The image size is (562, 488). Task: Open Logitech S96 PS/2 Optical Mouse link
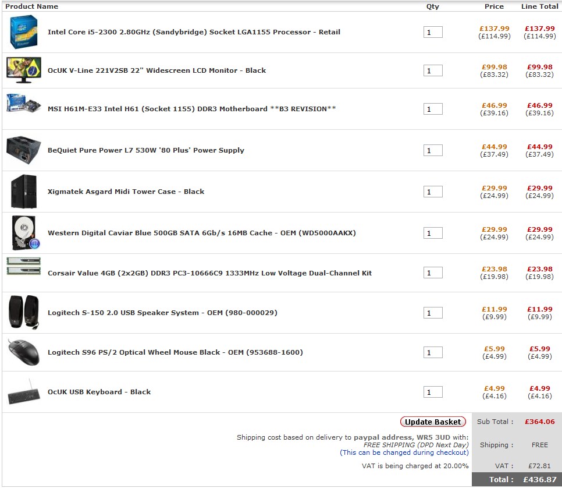[175, 352]
